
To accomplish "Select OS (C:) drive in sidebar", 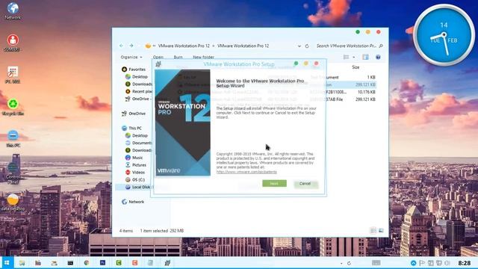I will [x=135, y=179].
